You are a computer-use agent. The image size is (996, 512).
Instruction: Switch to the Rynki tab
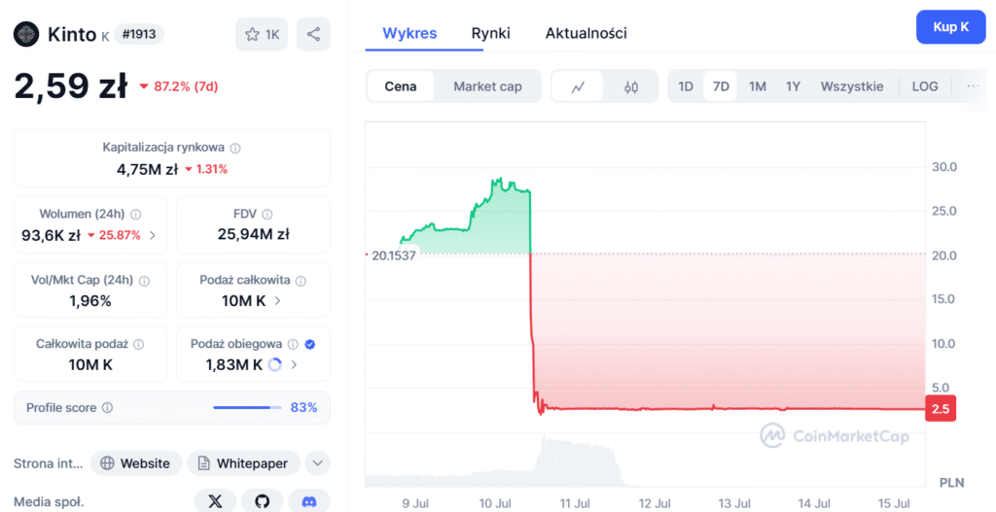(491, 33)
